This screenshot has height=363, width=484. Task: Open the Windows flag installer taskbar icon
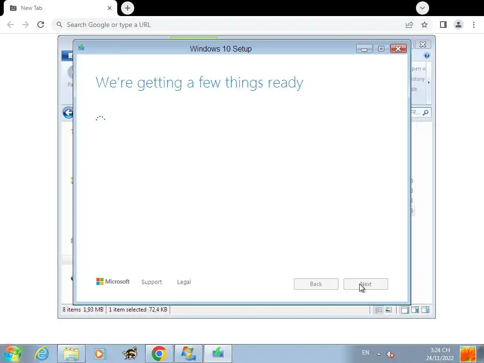click(x=189, y=354)
